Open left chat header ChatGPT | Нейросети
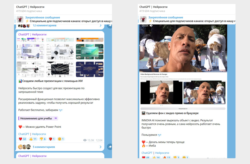 coord(30,7)
